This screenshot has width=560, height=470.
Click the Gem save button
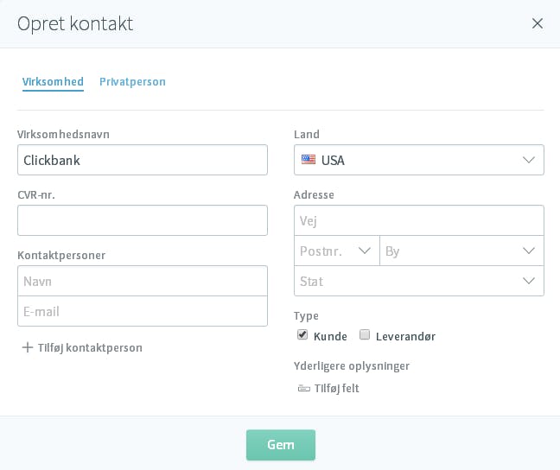pos(281,445)
